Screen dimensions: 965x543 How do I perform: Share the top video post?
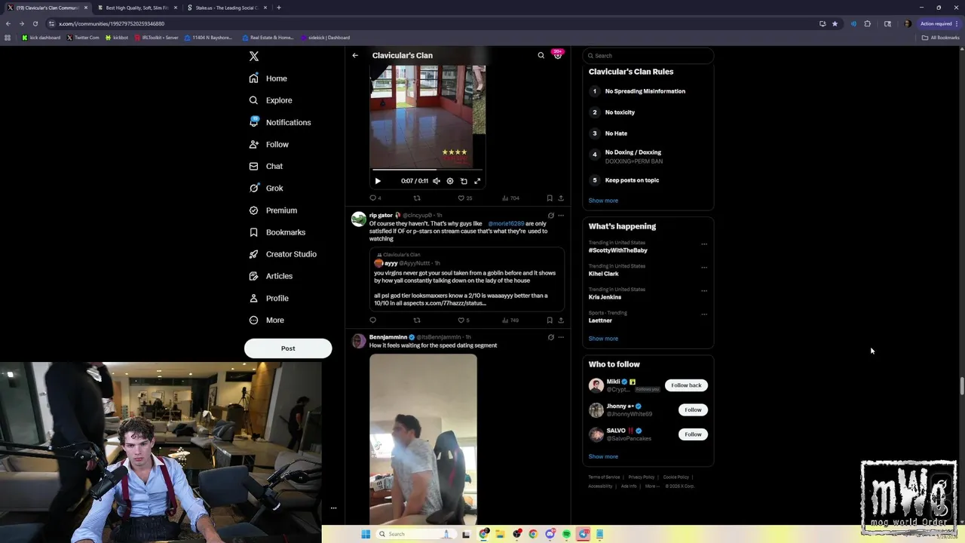(560, 198)
